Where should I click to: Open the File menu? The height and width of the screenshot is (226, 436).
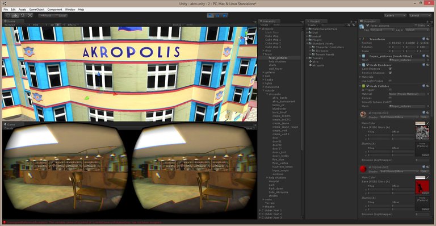click(6, 10)
